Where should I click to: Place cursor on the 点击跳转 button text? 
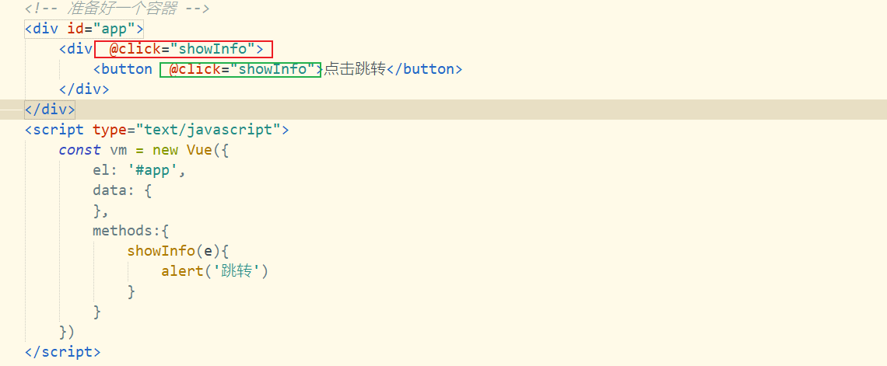coord(355,69)
